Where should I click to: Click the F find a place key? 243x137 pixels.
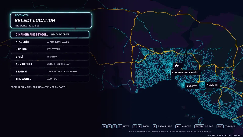coord(154,126)
